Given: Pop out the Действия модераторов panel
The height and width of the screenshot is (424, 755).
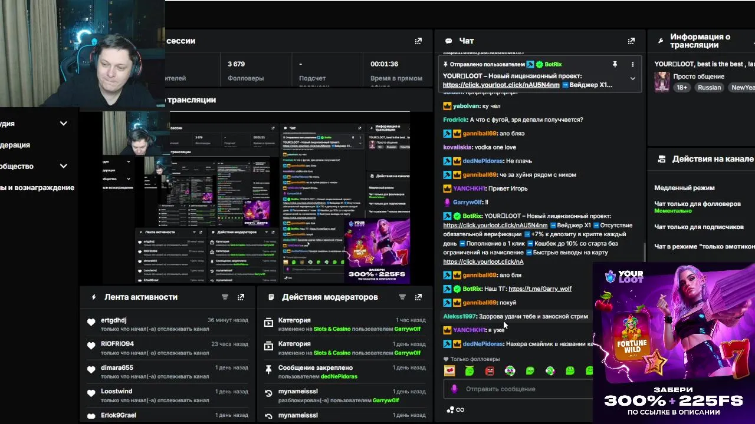Looking at the screenshot, I should coord(418,297).
